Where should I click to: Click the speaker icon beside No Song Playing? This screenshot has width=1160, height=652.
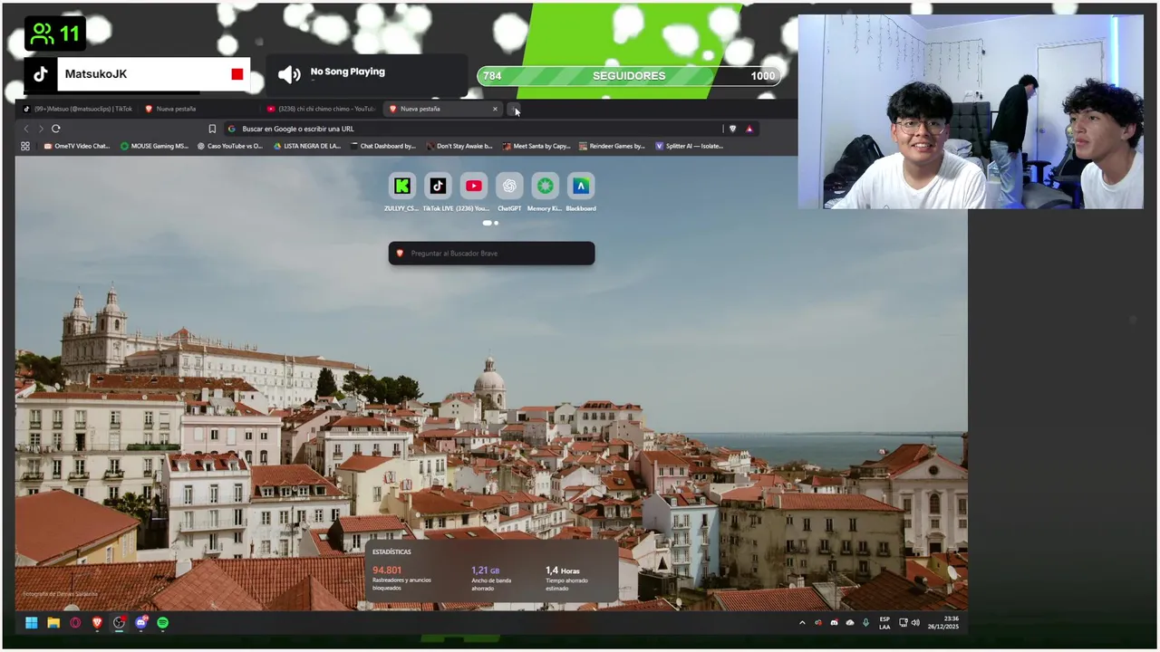289,74
